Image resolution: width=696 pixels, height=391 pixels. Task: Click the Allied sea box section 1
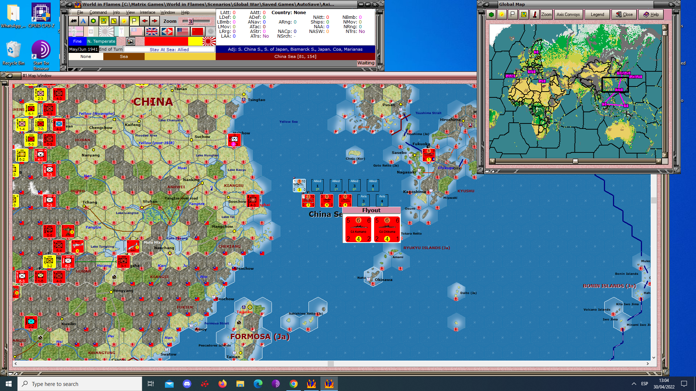point(318,185)
